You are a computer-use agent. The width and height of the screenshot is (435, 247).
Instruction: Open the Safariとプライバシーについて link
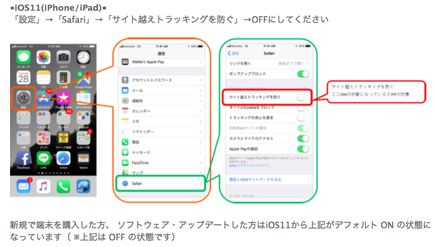250,165
